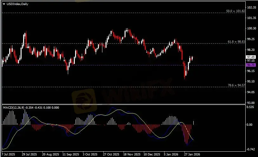Select the 50.0 = 101.82 Fibonacci label

[x=235, y=11]
